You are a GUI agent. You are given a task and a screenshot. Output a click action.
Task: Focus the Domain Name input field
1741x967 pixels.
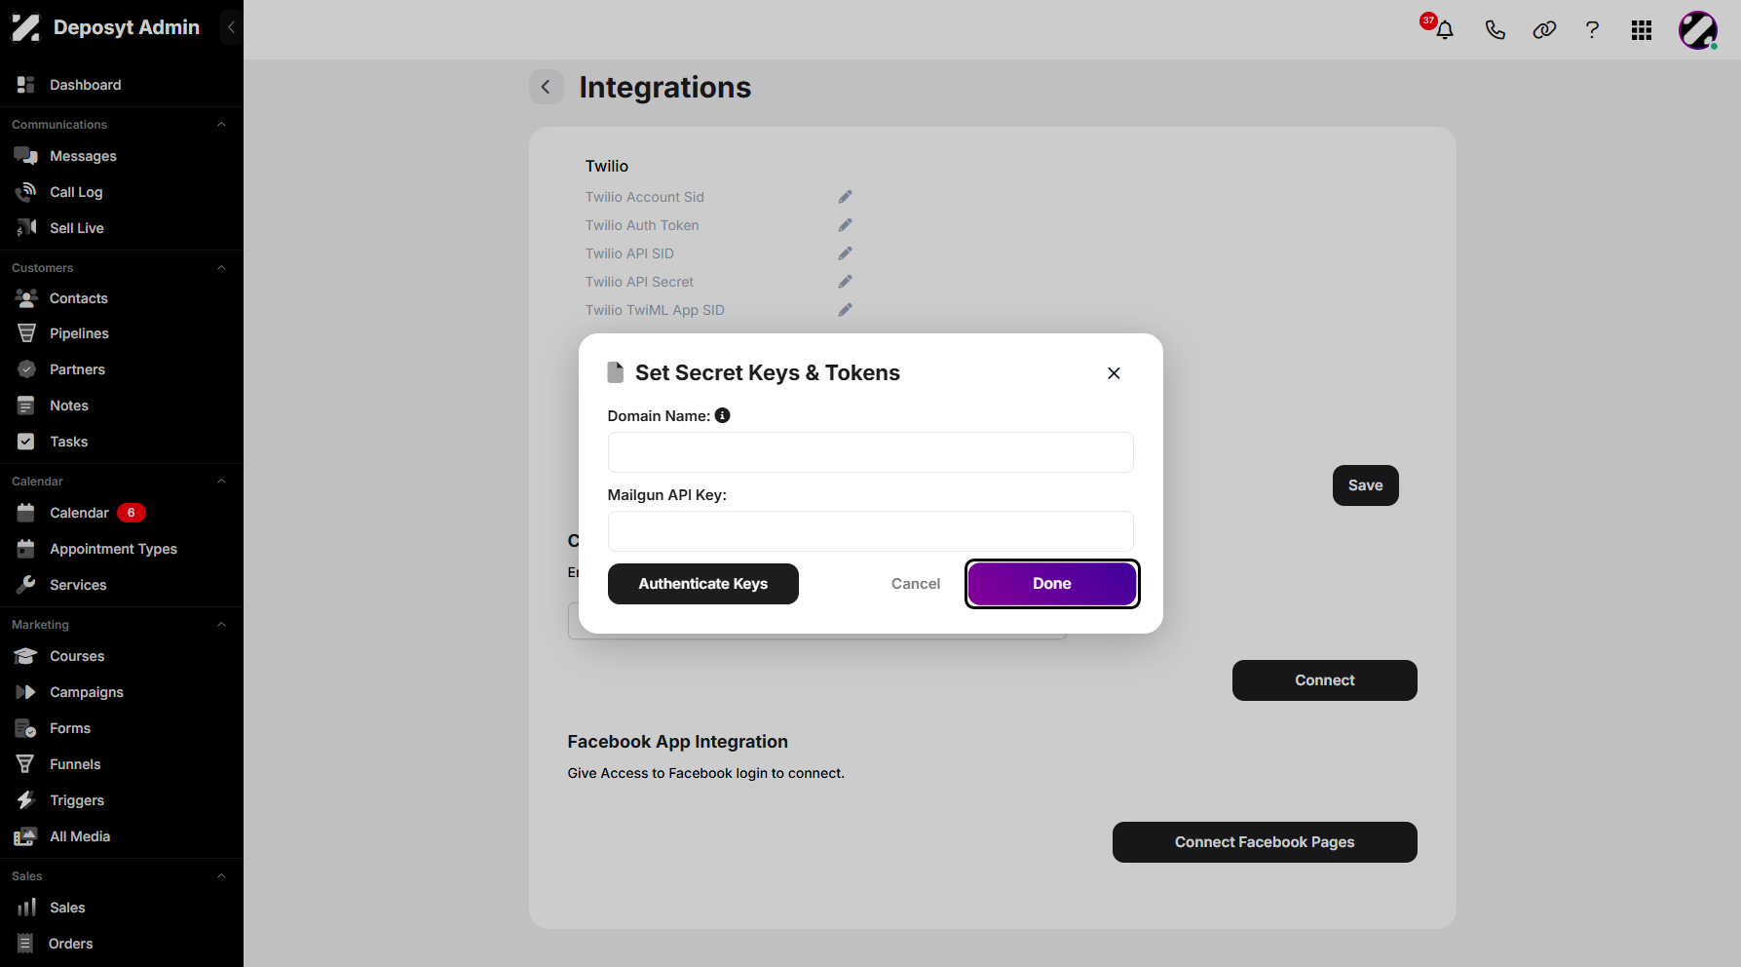tap(871, 452)
